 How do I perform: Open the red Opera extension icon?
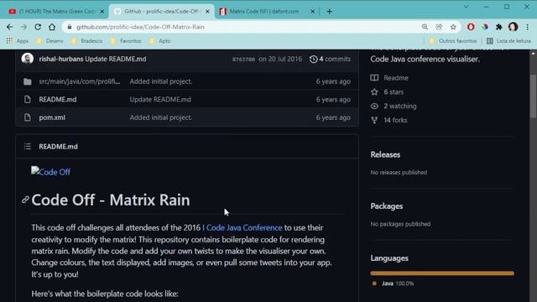pos(471,27)
